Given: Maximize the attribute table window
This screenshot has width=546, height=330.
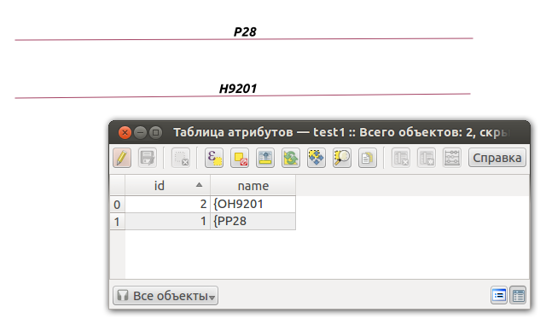Looking at the screenshot, I should [x=155, y=133].
